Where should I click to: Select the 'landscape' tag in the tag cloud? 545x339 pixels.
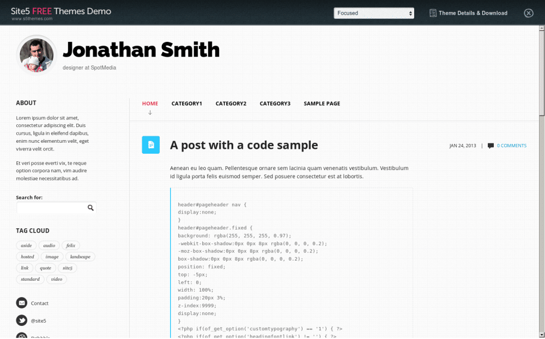80,257
